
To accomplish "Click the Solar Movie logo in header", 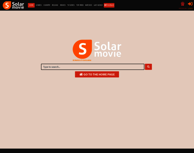I will (x=13, y=5).
